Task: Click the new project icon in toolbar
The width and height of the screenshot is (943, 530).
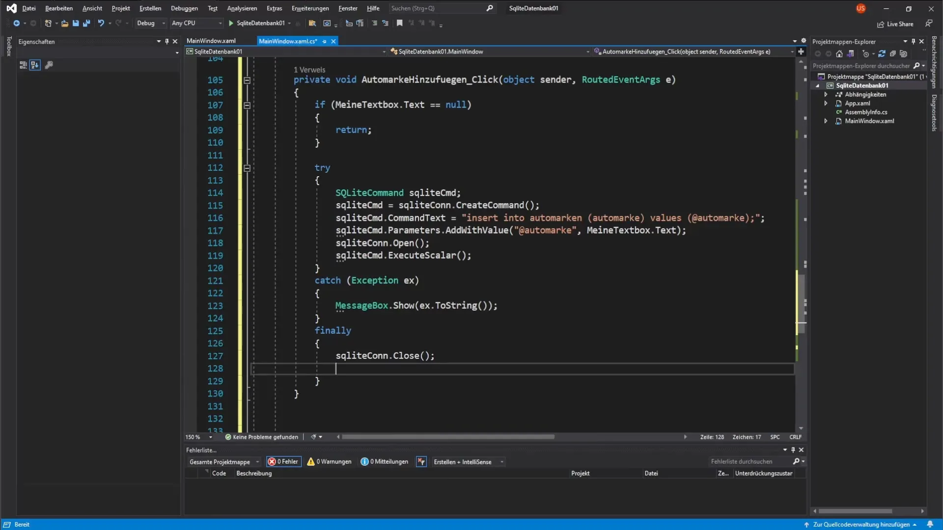Action: tap(48, 23)
